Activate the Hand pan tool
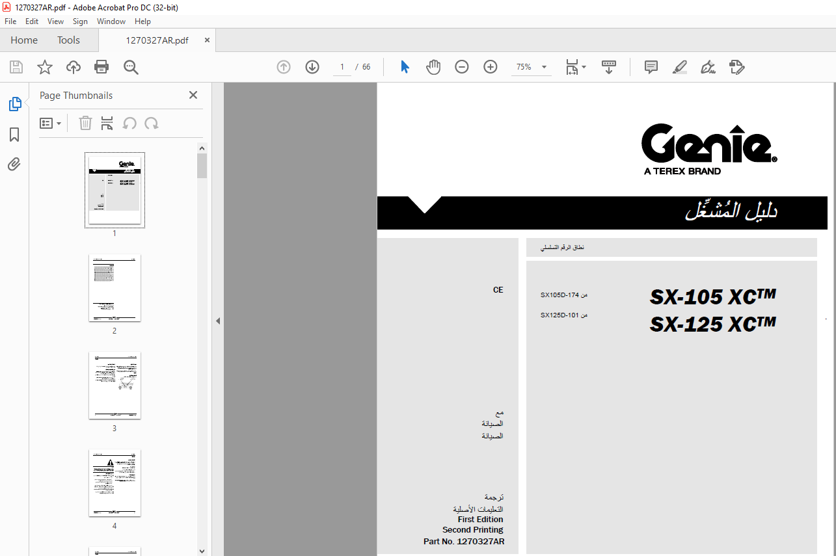Image resolution: width=836 pixels, height=556 pixels. pos(433,67)
